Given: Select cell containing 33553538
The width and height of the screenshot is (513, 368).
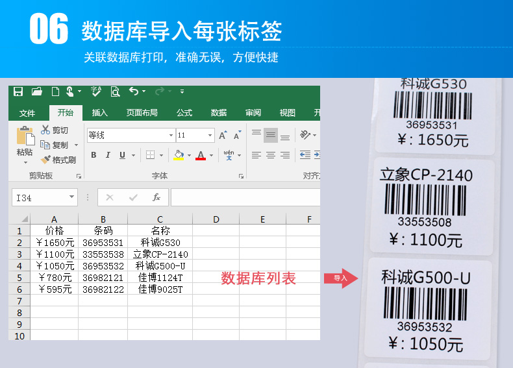Looking at the screenshot, I should [x=103, y=254].
